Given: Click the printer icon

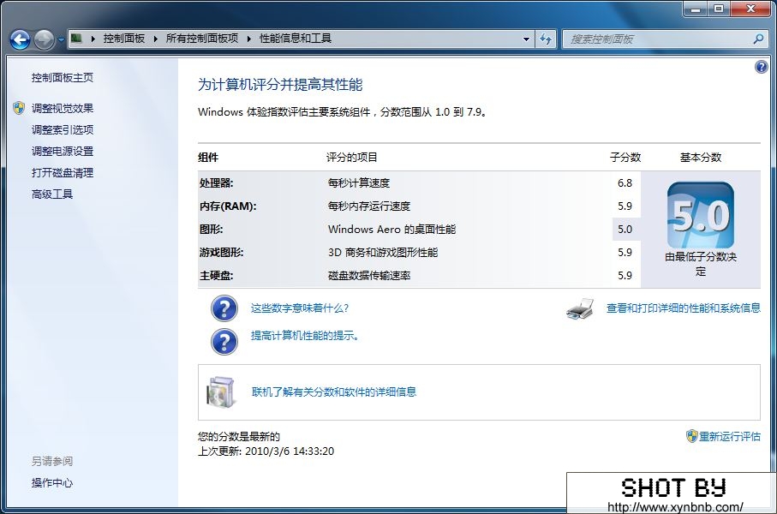Looking at the screenshot, I should point(580,308).
